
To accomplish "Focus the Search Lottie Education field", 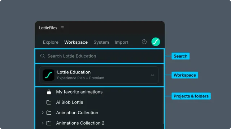I will pos(100,56).
